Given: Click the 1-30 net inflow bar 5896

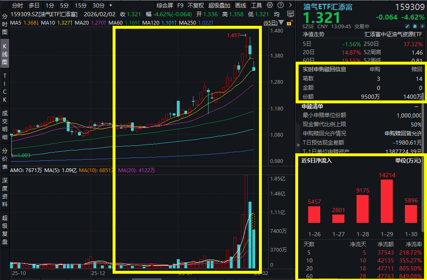Looking at the screenshot, I should [411, 214].
